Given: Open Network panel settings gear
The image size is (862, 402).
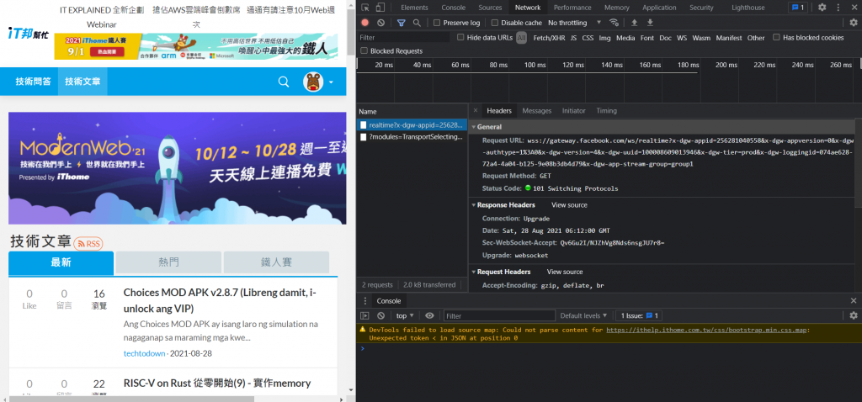Looking at the screenshot, I should point(854,23).
